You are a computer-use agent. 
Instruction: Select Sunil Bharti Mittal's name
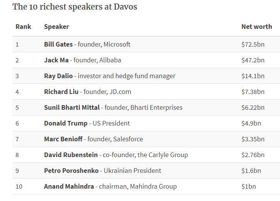pos(72,107)
